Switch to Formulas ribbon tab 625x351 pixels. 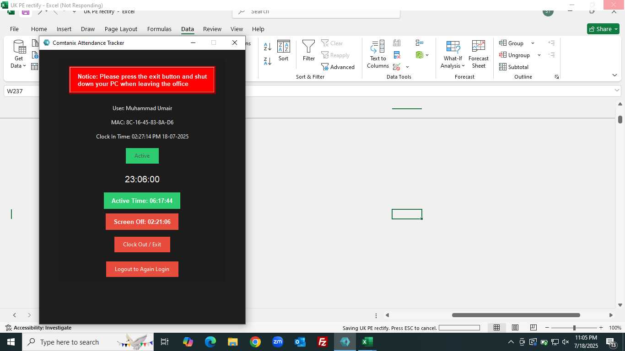coord(159,29)
